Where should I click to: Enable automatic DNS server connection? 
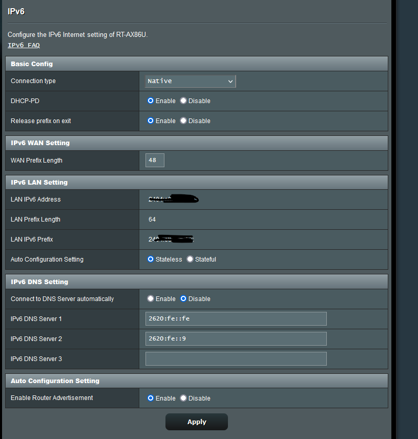[151, 299]
